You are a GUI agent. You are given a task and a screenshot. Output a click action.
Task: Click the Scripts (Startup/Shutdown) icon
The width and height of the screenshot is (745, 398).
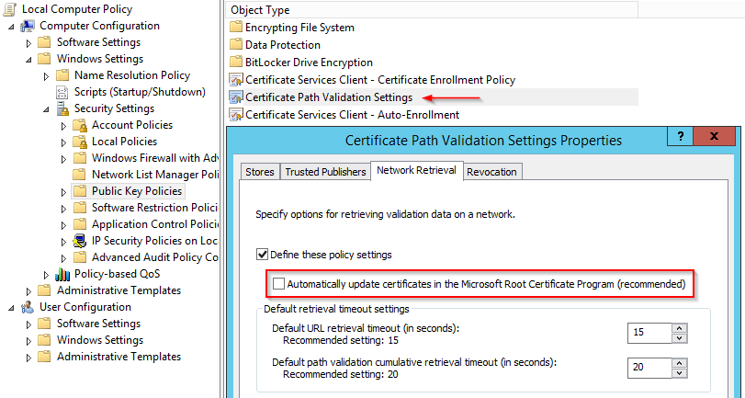pyautogui.click(x=62, y=92)
